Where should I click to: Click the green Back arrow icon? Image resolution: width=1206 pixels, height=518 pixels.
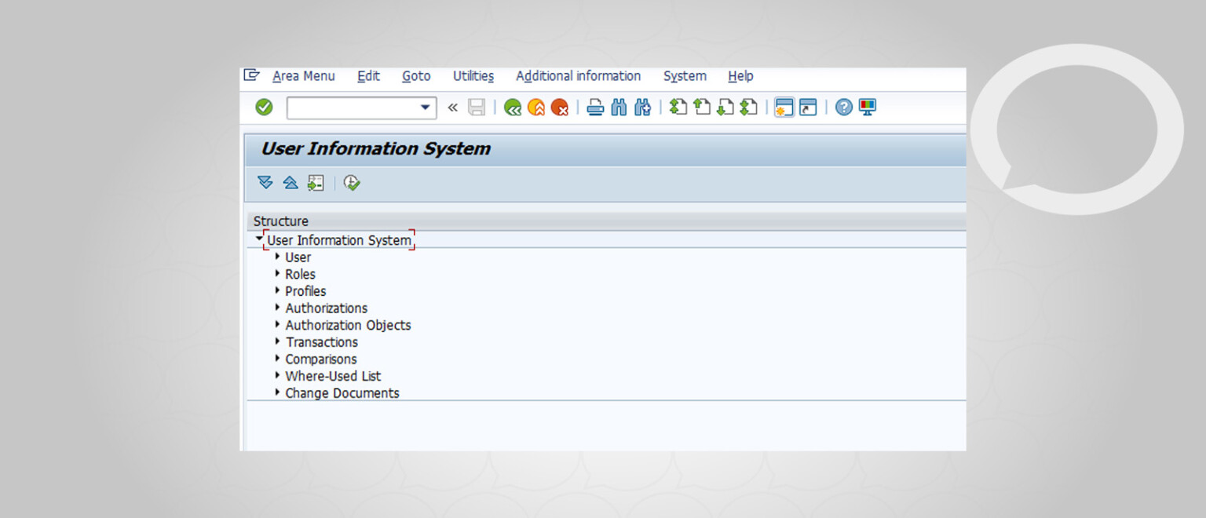point(513,108)
